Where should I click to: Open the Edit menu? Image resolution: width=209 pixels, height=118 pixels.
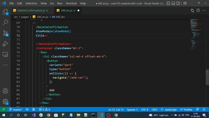[20, 3]
